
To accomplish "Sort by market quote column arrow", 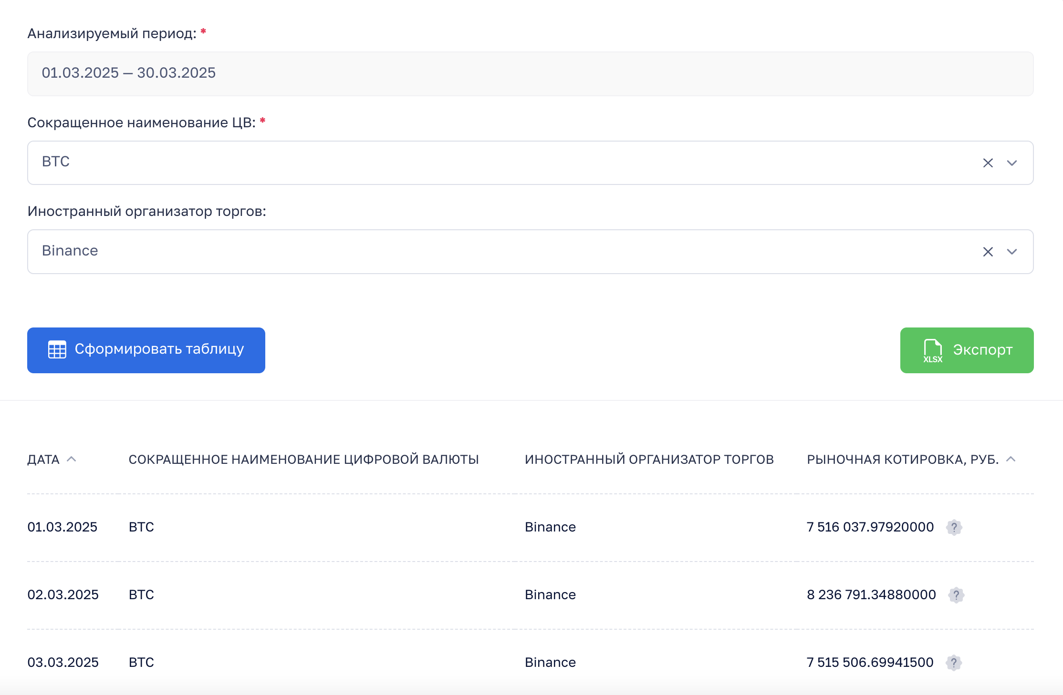I will (1011, 459).
